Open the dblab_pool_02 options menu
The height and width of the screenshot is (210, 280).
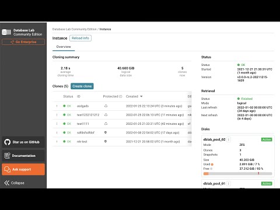pos(229,139)
